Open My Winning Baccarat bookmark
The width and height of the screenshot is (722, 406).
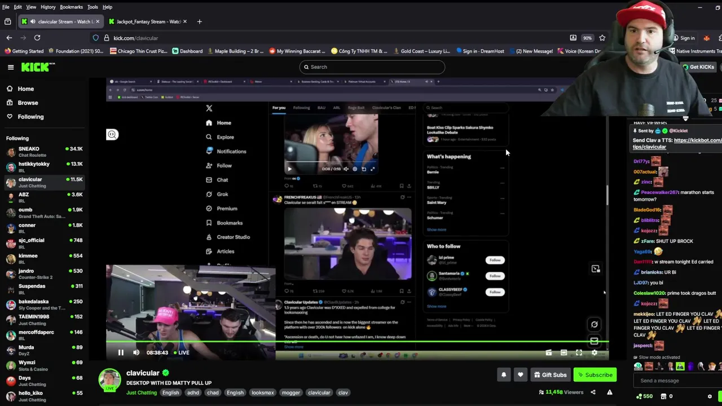pos(296,51)
